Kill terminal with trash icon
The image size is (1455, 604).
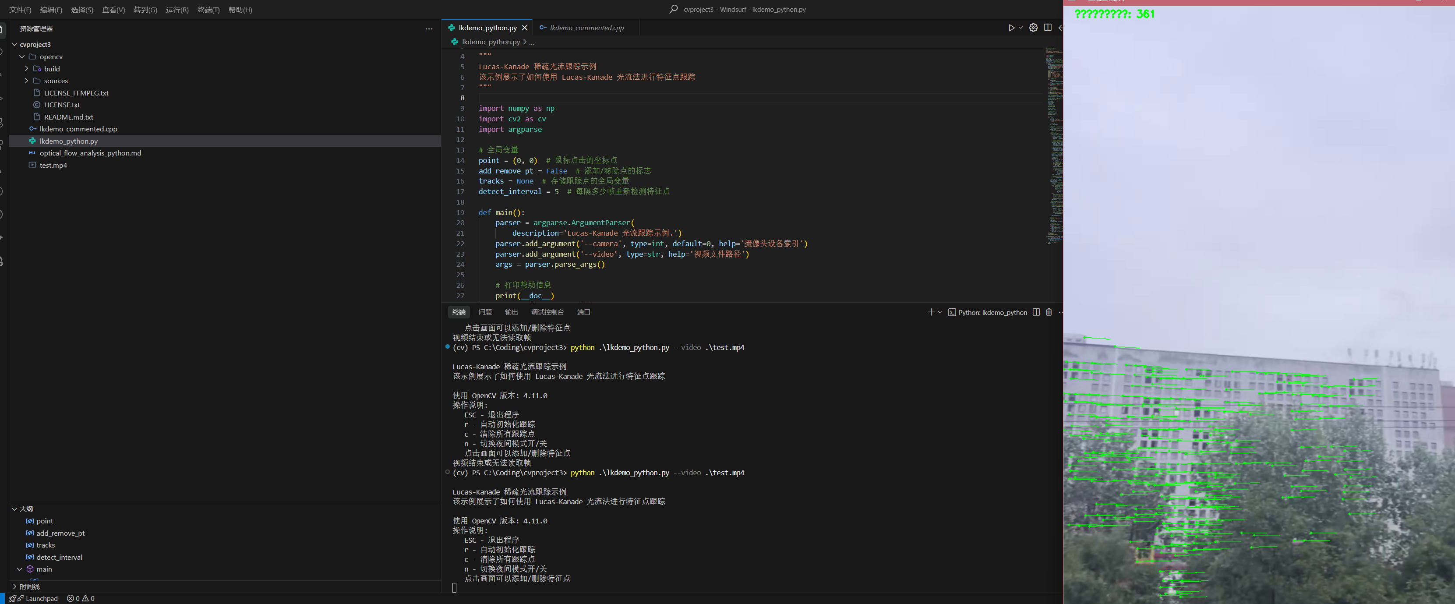click(x=1049, y=312)
